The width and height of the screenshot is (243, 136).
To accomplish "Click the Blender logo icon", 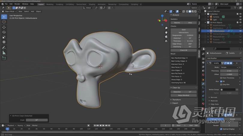I will [x=2, y=4].
